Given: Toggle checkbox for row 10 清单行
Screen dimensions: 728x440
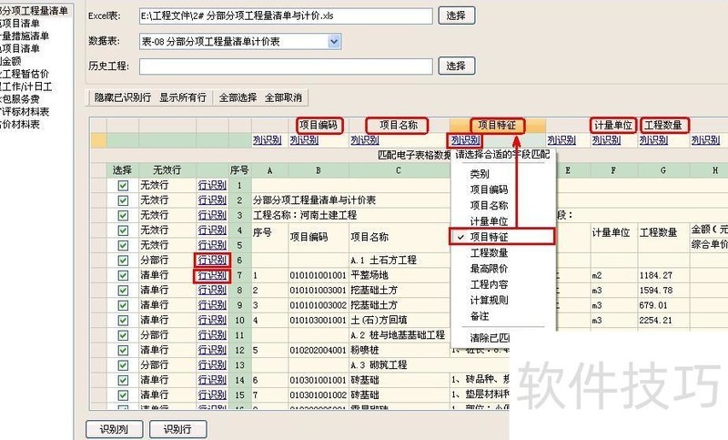Looking at the screenshot, I should [123, 321].
